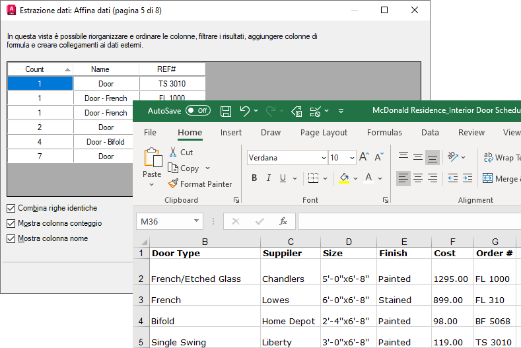Click the Name column header in dialog
521x348 pixels.
coord(106,69)
